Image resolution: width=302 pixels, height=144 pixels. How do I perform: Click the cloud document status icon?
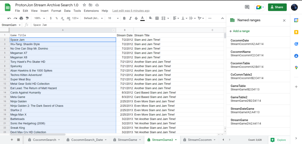pos(97,5)
